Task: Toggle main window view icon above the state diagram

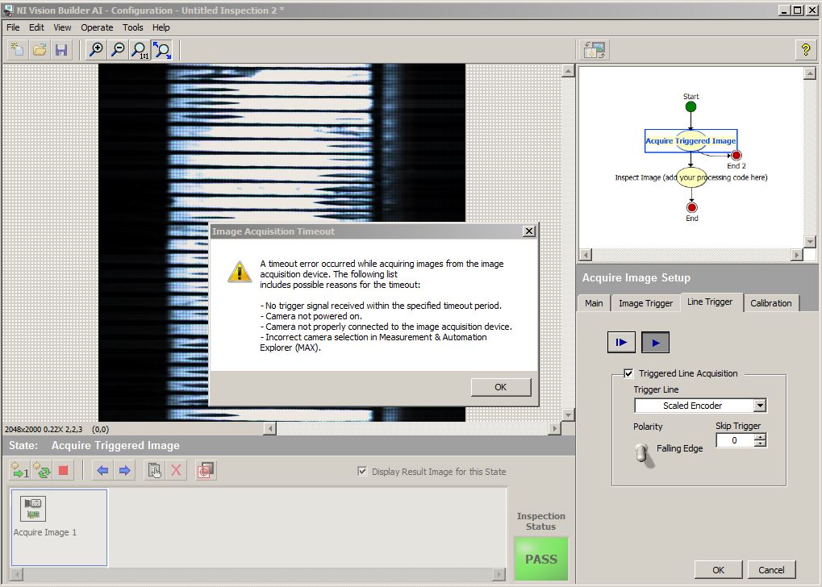Action: (595, 50)
